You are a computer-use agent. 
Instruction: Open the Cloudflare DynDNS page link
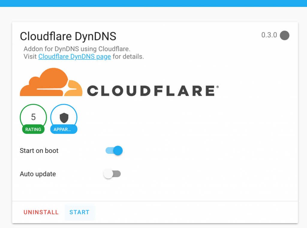[x=74, y=56]
